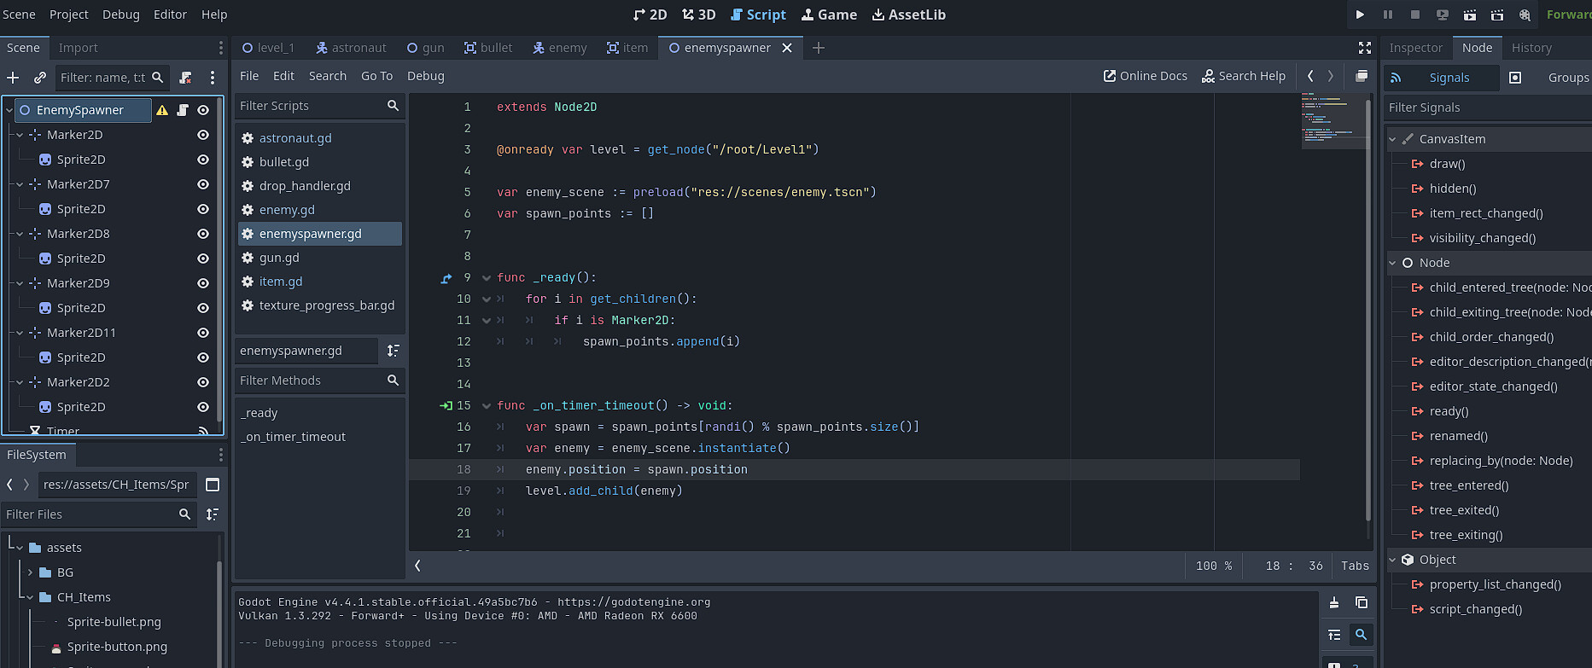Screen dimensions: 1592x668
Task: Toggle method list sort icon
Action: [x=393, y=351]
